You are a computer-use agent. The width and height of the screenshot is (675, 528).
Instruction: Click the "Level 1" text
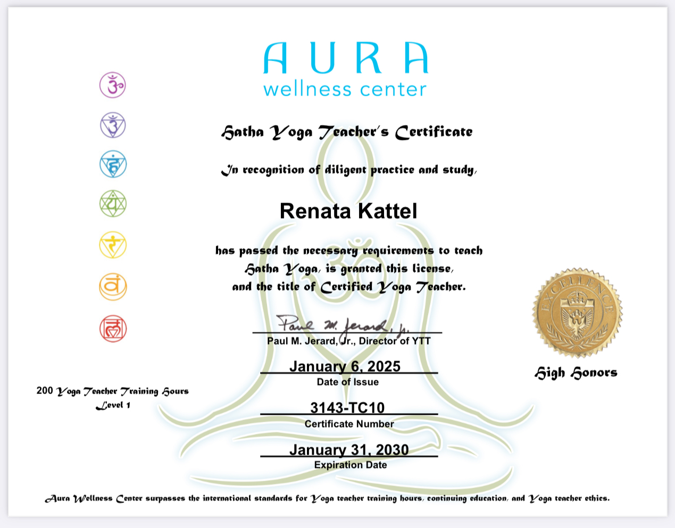[113, 405]
